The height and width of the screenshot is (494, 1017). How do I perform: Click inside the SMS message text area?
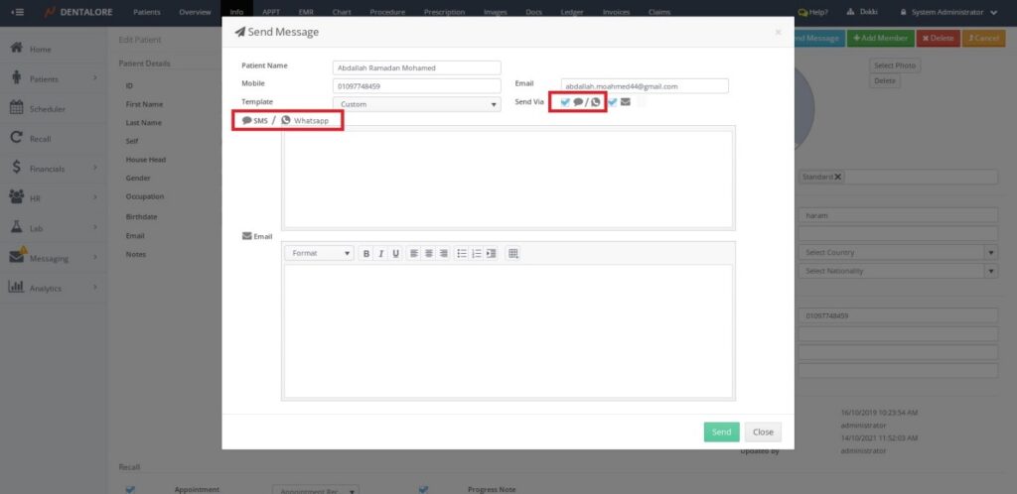pos(508,179)
